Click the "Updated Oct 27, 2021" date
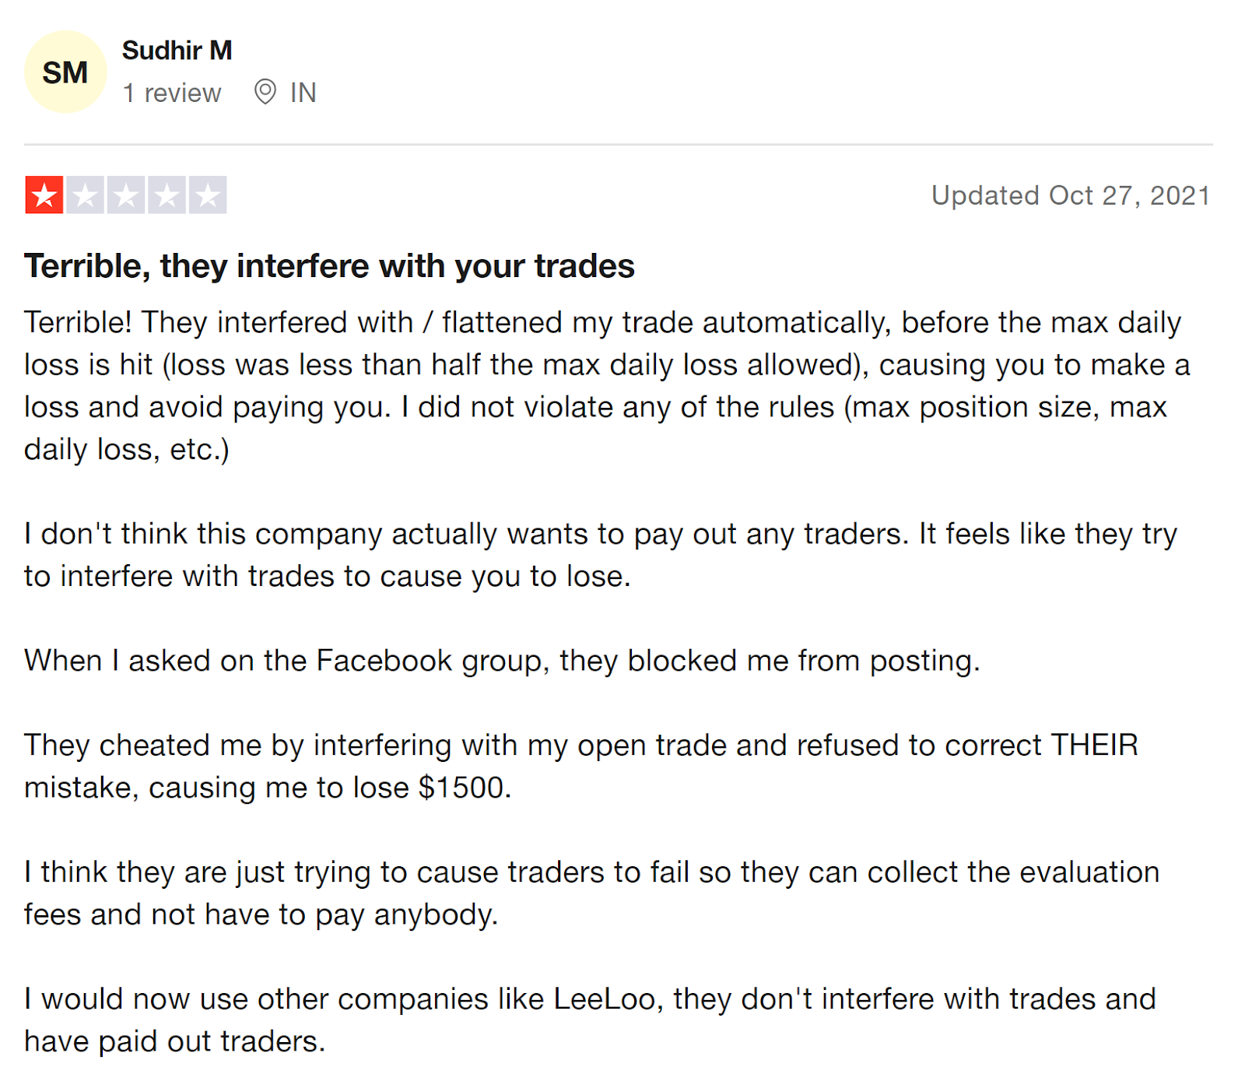 coord(1071,195)
